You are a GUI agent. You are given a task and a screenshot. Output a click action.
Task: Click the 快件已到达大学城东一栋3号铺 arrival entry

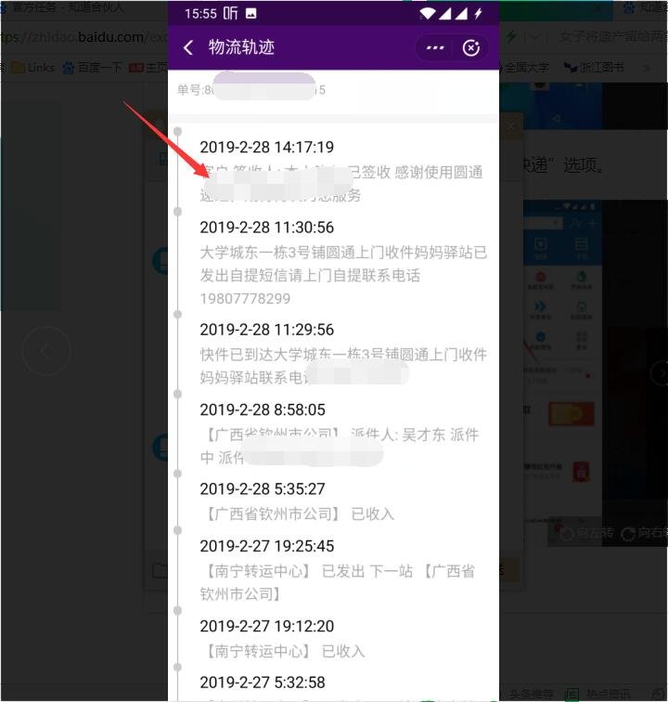[x=343, y=366]
